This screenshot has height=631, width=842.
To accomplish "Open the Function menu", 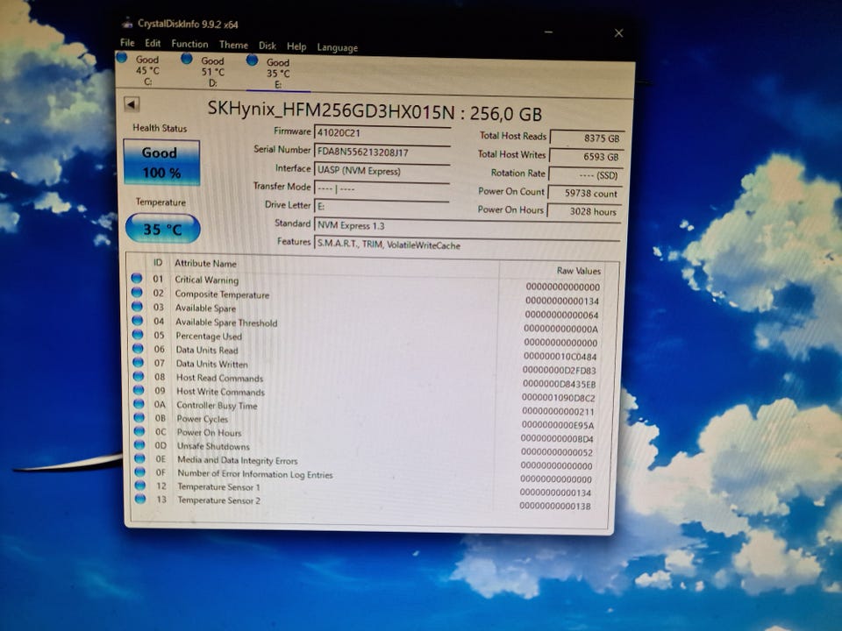I will [x=189, y=44].
